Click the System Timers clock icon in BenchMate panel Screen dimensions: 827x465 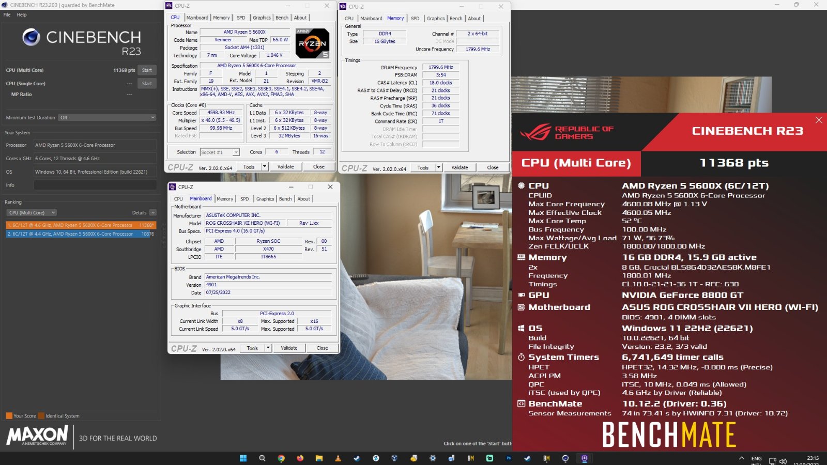[521, 357]
